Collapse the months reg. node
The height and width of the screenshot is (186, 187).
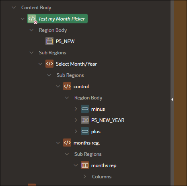tap(58, 143)
